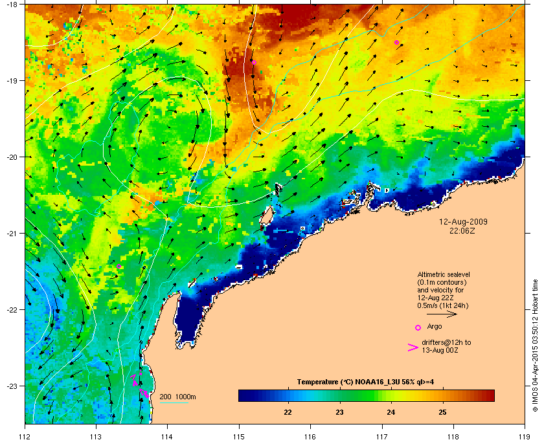This screenshot has height=440, width=544.
Task: Click the latitude axis label -22
Action: (x=12, y=310)
